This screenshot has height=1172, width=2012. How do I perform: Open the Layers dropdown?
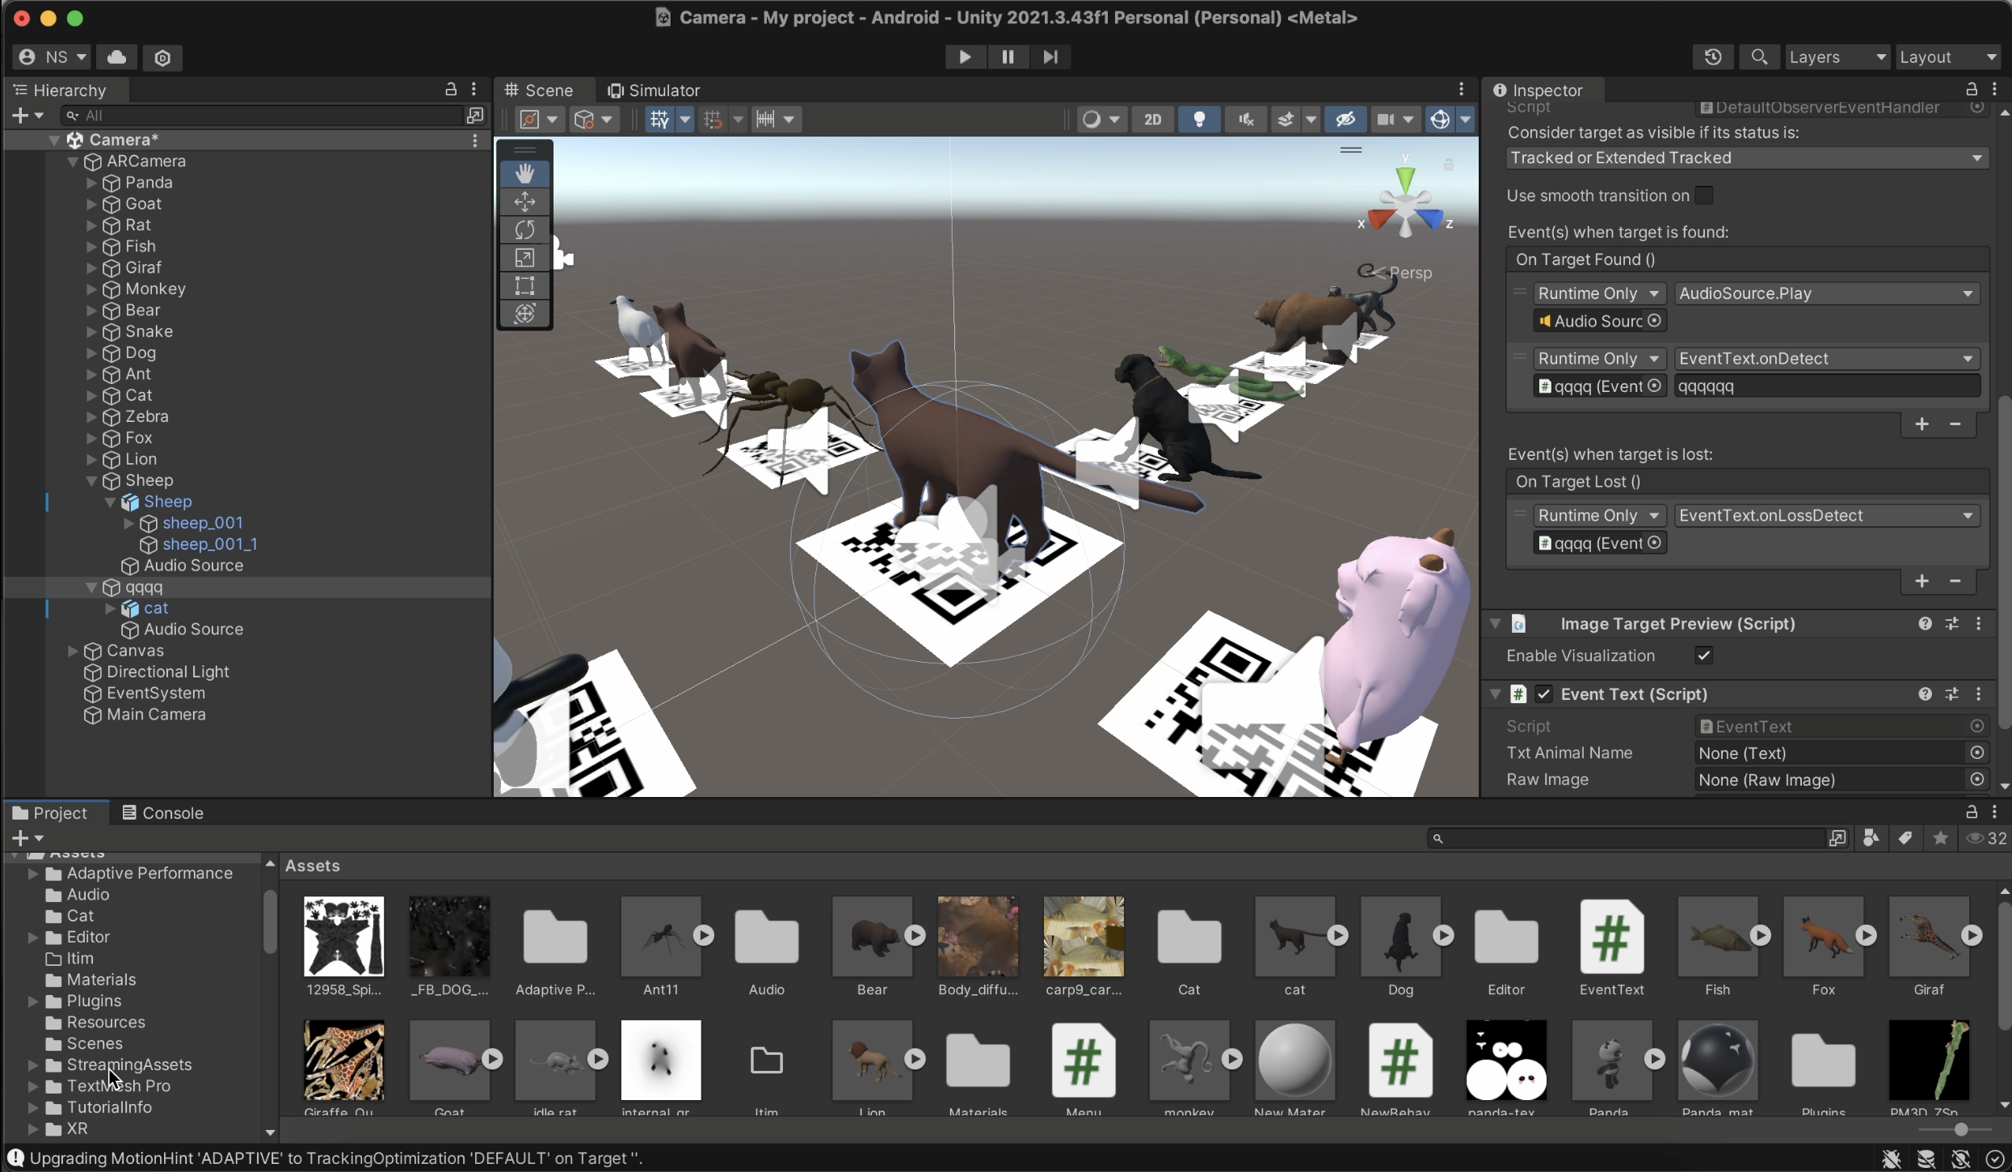tap(1836, 57)
